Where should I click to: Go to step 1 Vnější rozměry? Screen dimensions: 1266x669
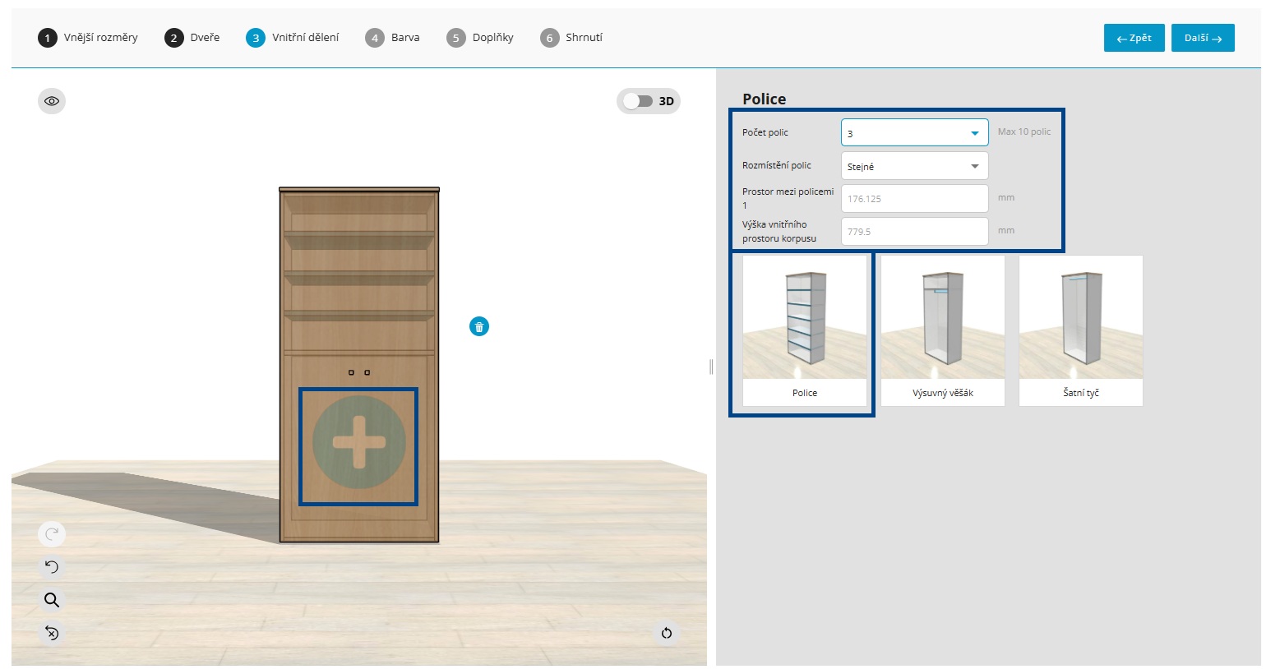[88, 38]
